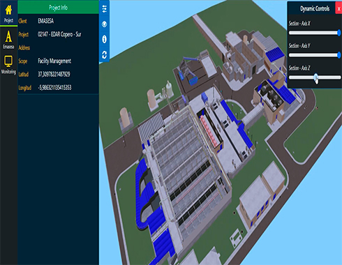Click the Project Info green header
This screenshot has height=265, width=342.
click(58, 7)
